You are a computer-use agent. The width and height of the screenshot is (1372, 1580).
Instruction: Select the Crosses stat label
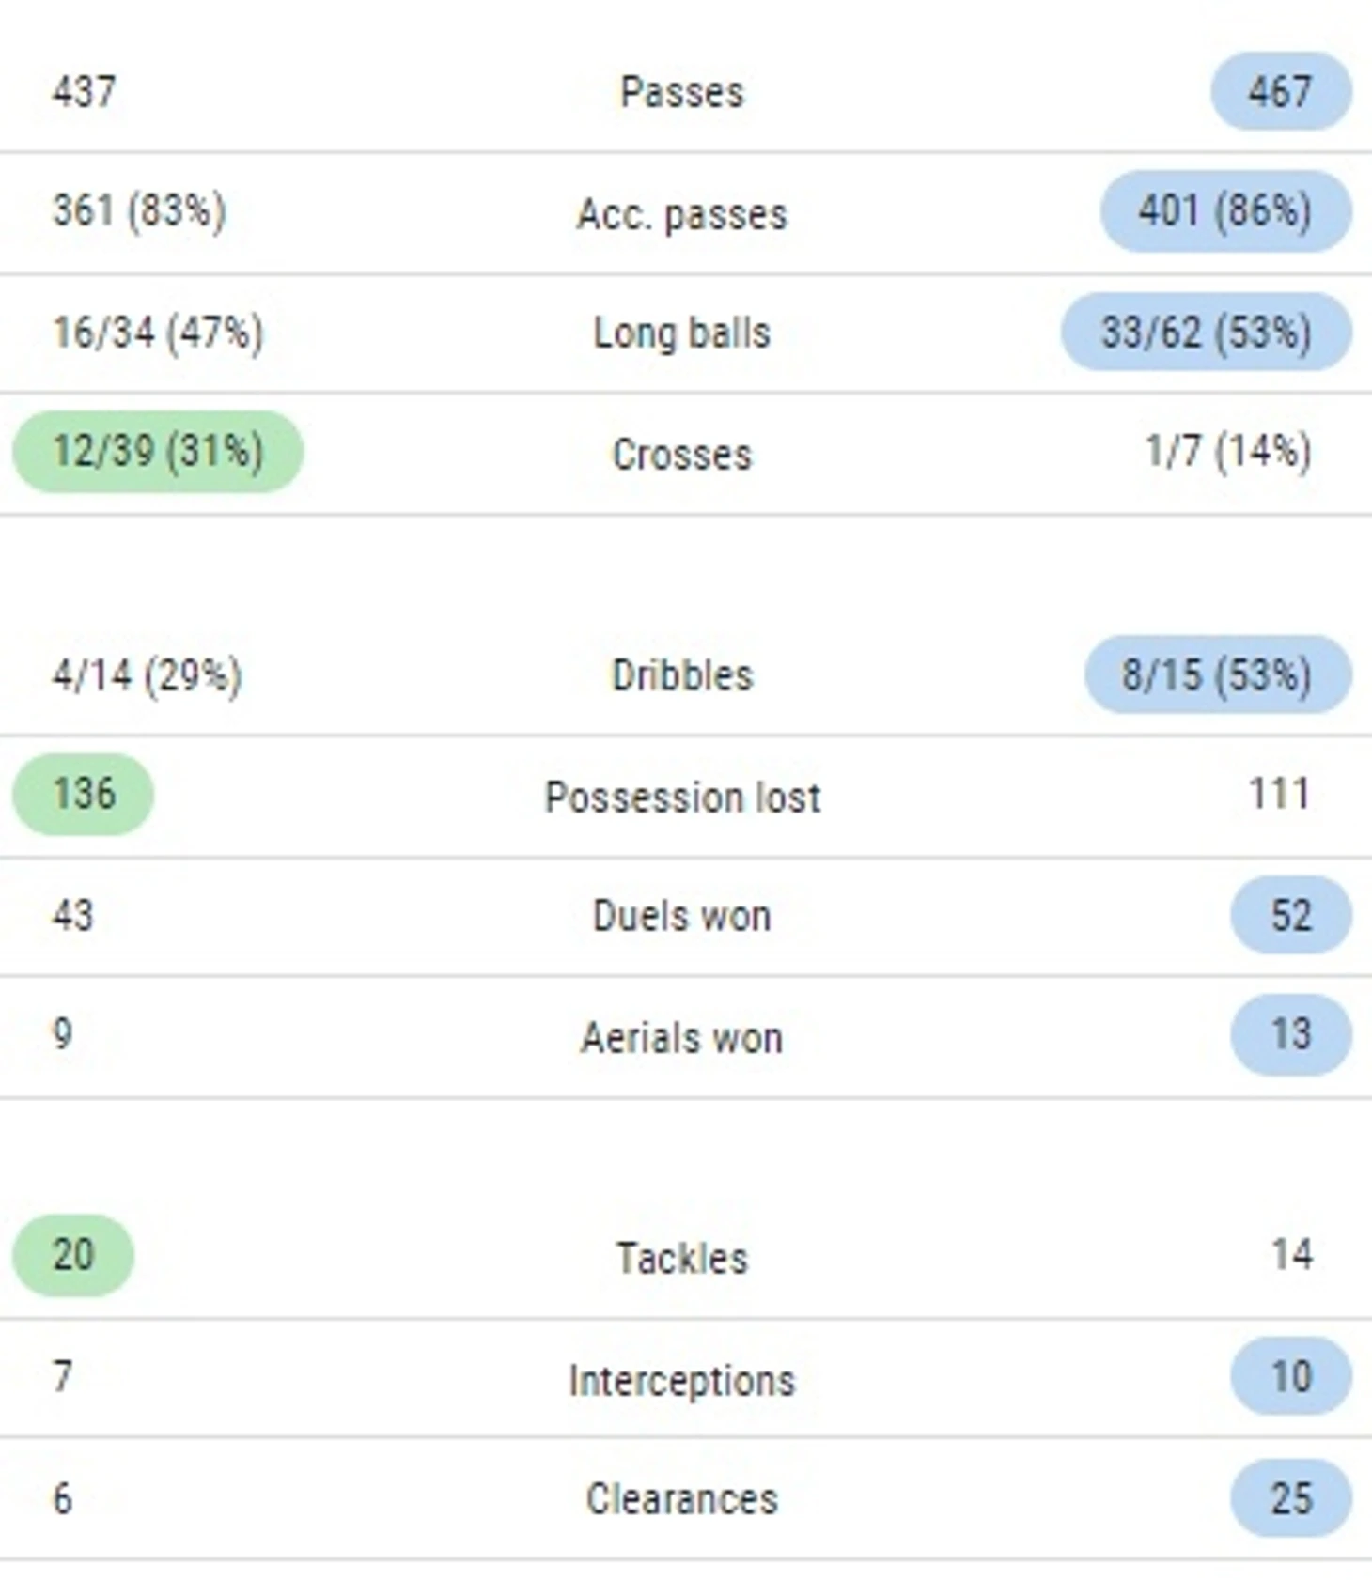click(x=682, y=455)
